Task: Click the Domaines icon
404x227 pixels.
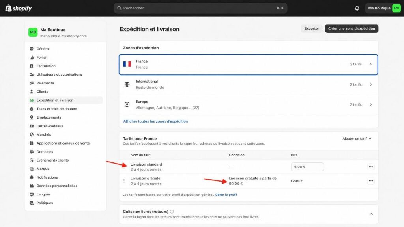Action: coord(32,152)
